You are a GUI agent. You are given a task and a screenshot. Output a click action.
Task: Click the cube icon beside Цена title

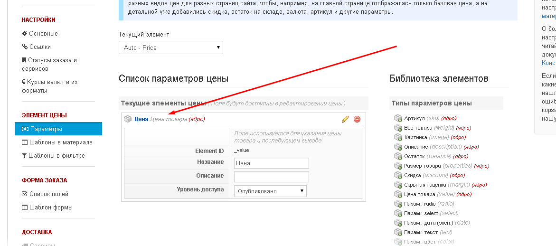click(128, 119)
